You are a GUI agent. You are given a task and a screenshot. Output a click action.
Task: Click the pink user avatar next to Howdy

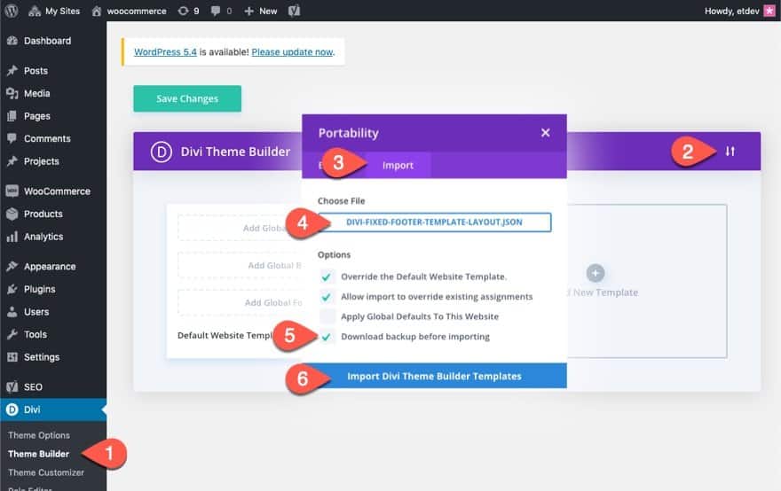769,11
